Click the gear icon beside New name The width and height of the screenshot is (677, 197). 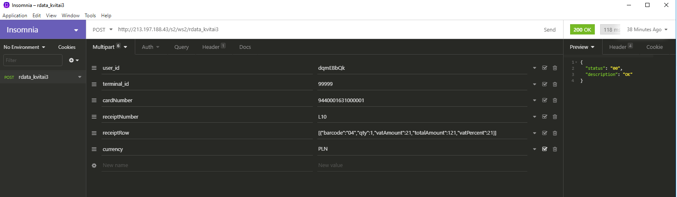click(94, 165)
